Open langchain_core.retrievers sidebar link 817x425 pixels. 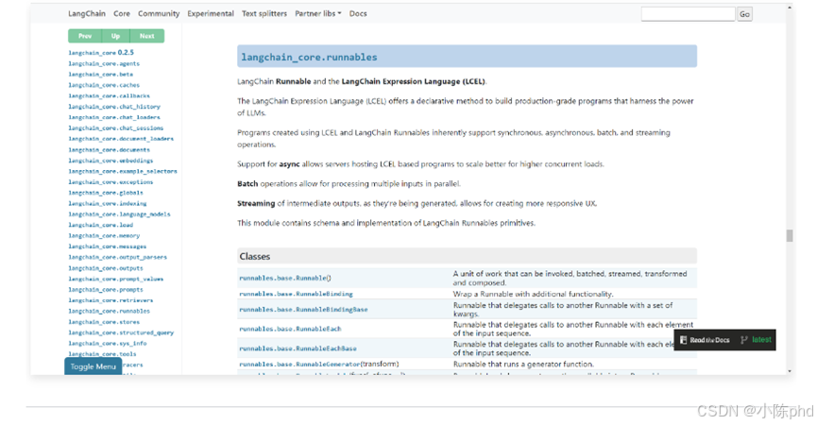click(x=111, y=300)
